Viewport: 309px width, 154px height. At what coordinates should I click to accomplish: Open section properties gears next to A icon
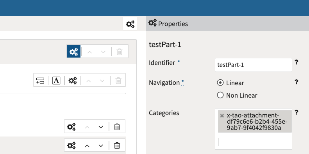pyautogui.click(x=73, y=80)
